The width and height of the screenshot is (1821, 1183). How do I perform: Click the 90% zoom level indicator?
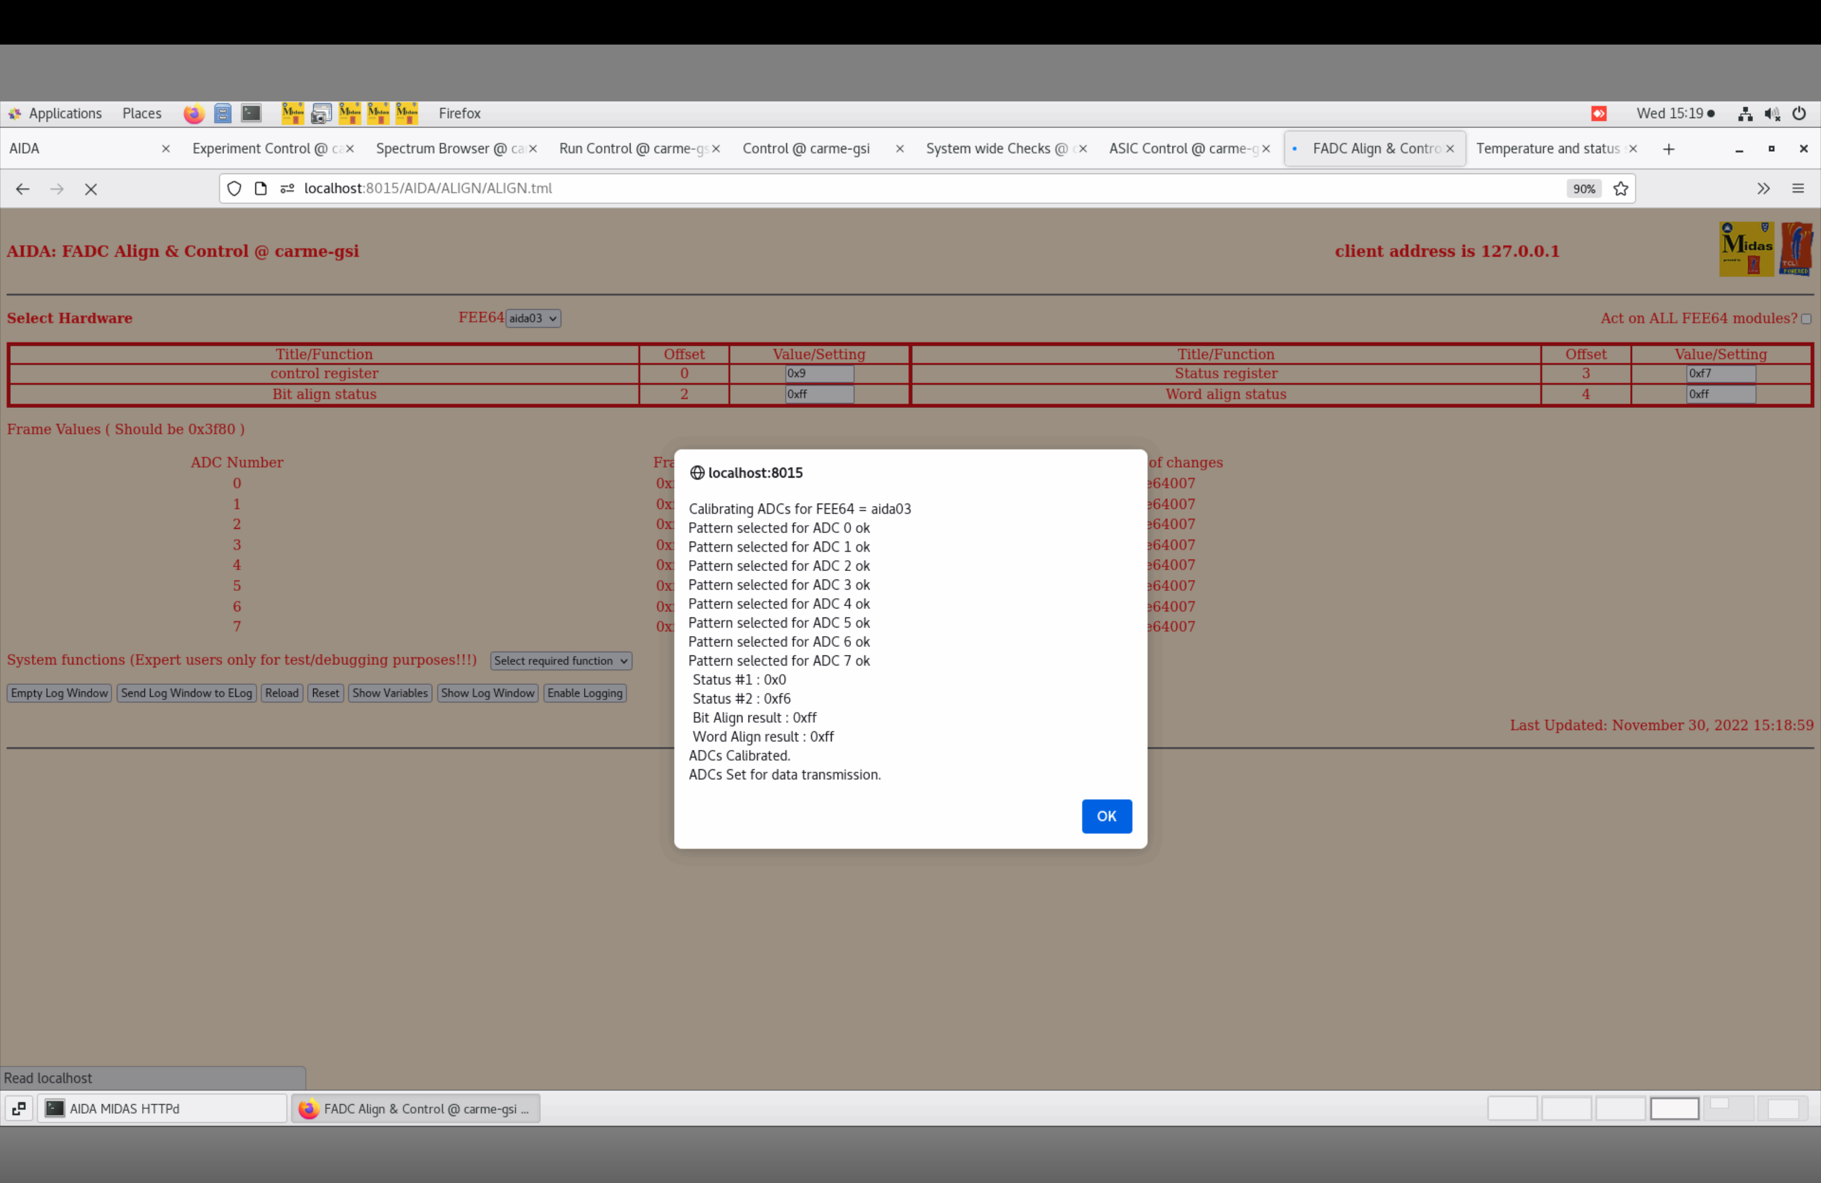click(1583, 189)
